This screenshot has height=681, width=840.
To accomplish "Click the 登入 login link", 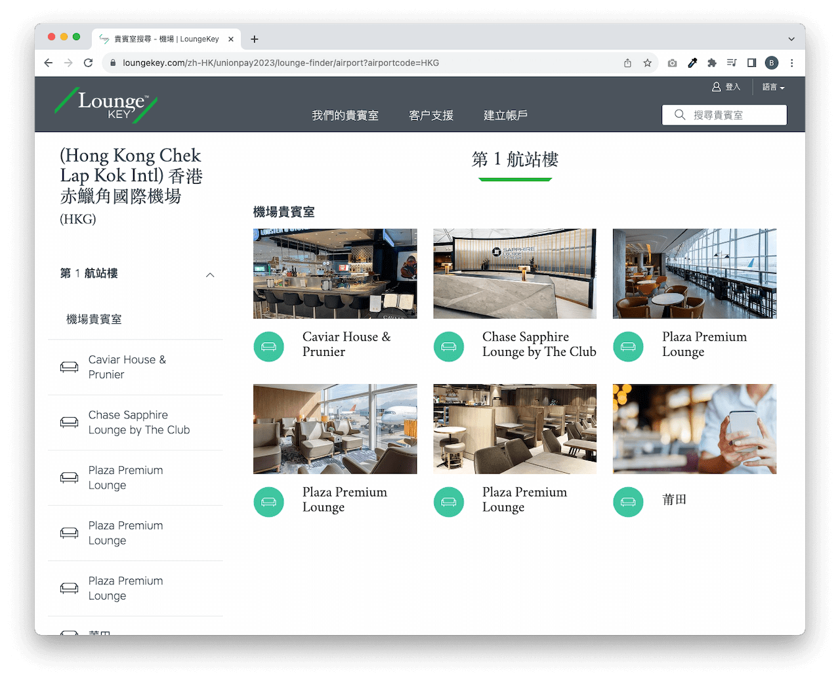I will click(x=732, y=87).
